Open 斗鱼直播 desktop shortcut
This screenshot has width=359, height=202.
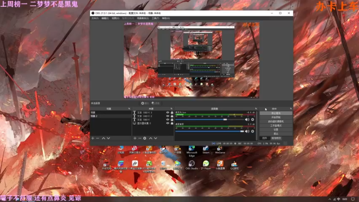(x=220, y=165)
